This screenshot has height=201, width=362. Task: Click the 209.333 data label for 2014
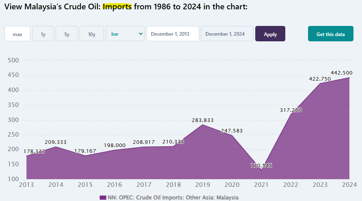coord(56,142)
